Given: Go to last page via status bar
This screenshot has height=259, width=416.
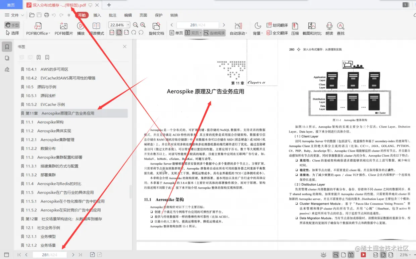Looking at the screenshot, I should [x=80, y=255].
